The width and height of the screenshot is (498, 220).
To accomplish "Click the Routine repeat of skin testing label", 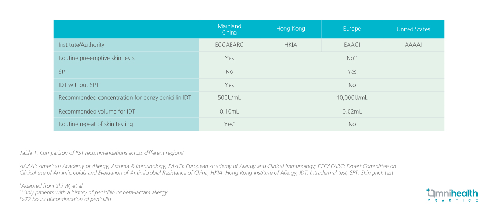I will pos(96,124).
